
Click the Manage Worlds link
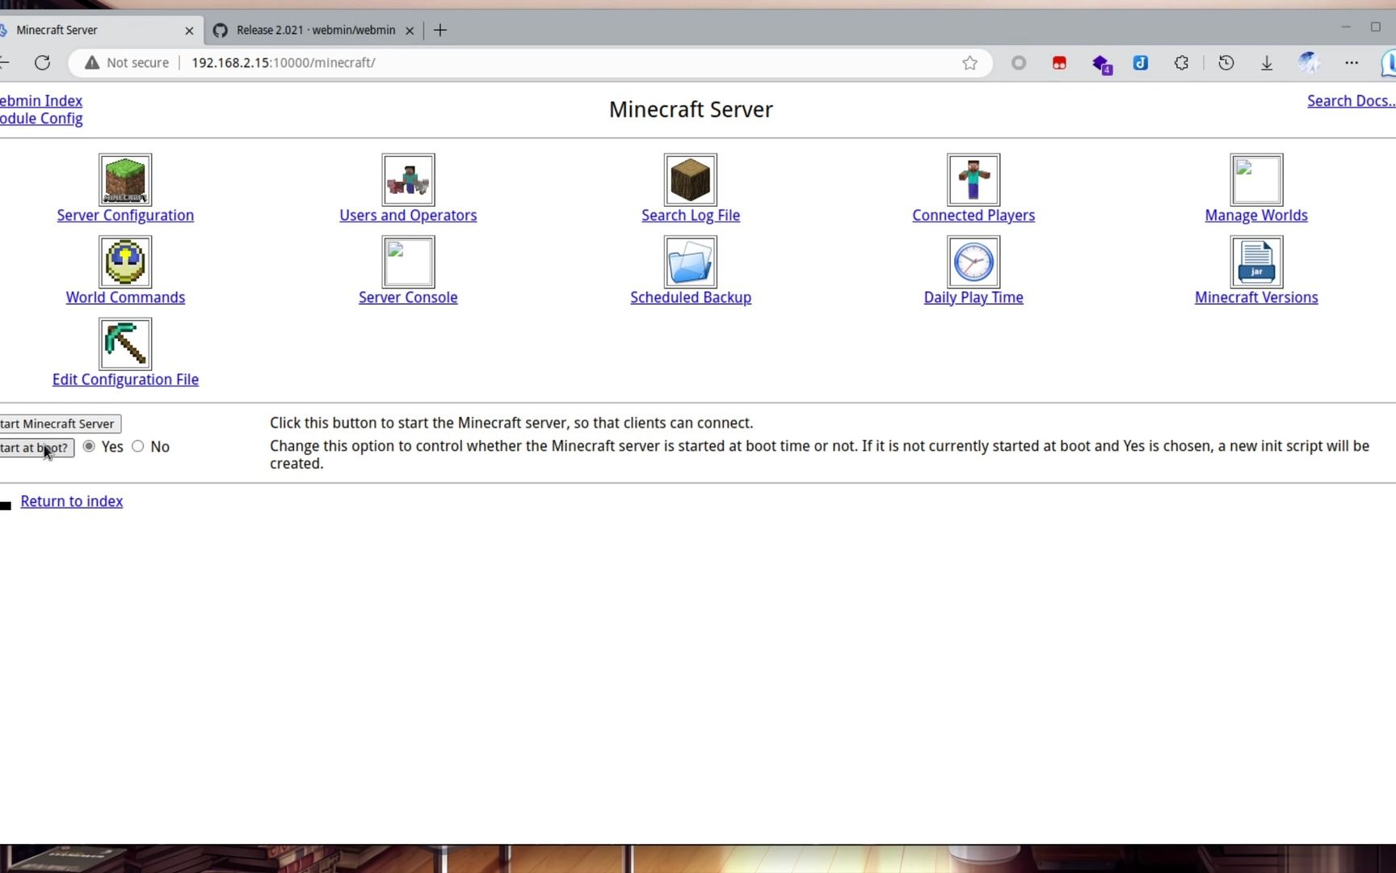(1256, 215)
